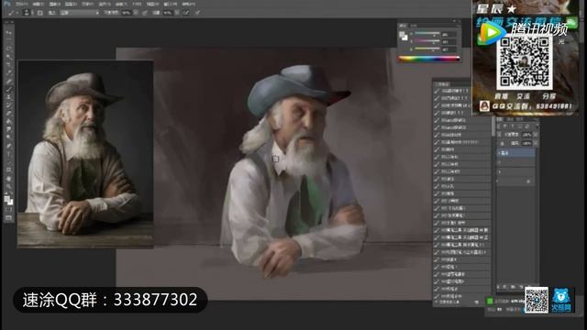Toggle pressure for size button

click(198, 12)
